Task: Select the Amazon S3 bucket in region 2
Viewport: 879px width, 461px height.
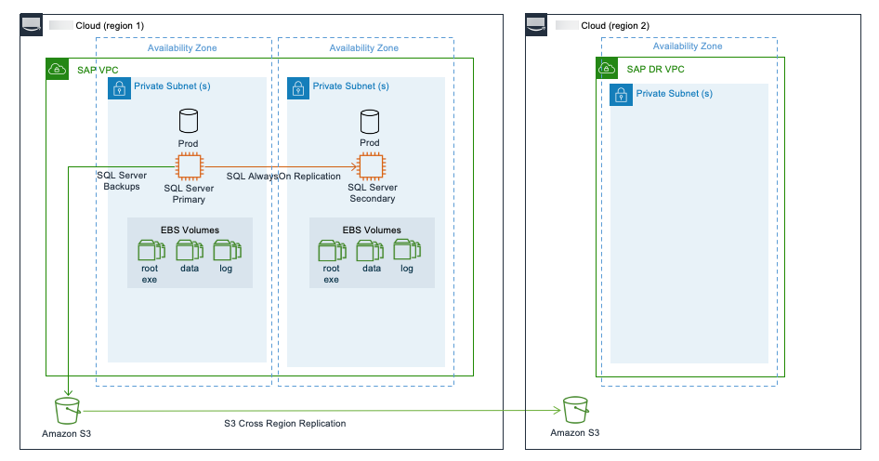Action: coord(575,410)
